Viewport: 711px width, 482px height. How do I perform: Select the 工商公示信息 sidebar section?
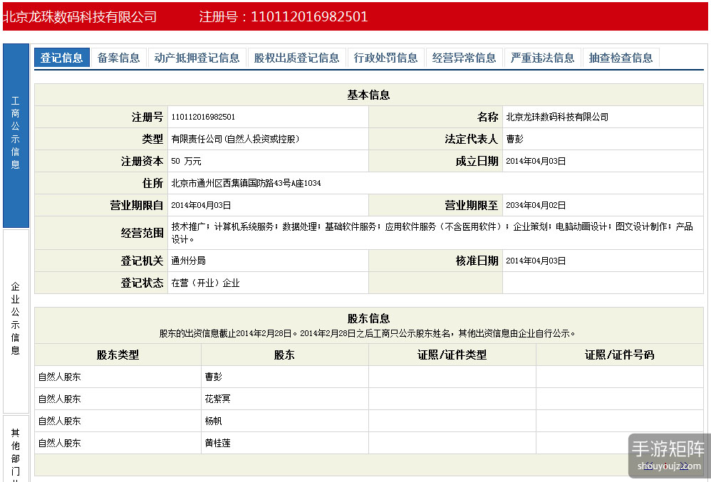pos(16,135)
